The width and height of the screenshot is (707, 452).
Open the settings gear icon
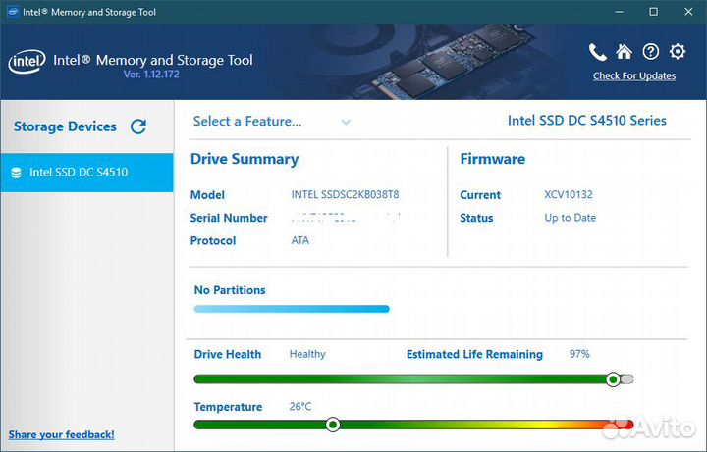point(678,52)
